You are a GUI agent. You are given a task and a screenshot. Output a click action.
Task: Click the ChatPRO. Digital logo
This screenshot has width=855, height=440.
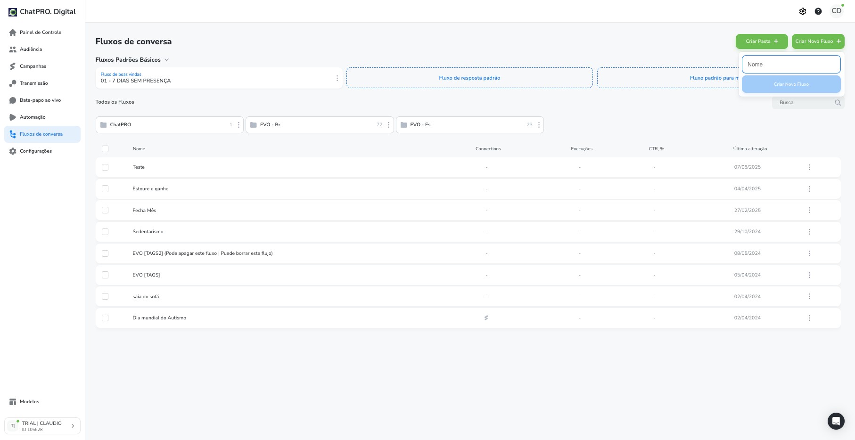pyautogui.click(x=42, y=12)
